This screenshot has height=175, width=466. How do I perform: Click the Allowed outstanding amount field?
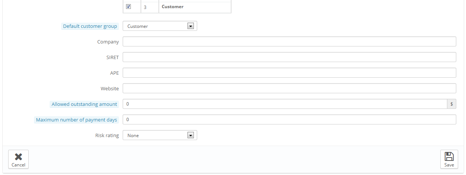285,104
